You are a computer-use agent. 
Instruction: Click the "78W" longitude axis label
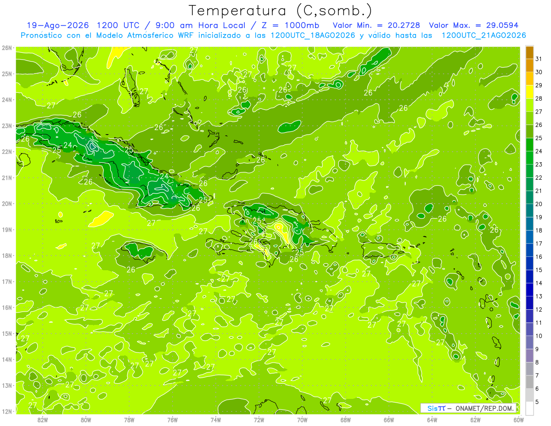(x=129, y=420)
